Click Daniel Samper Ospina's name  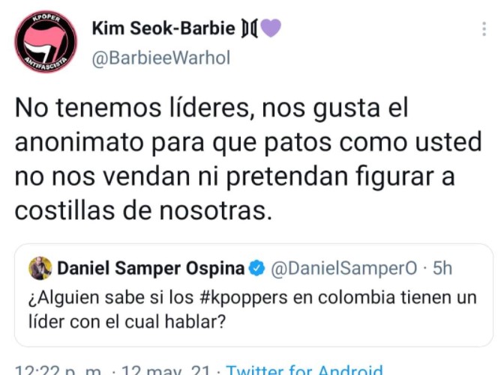tap(151, 269)
